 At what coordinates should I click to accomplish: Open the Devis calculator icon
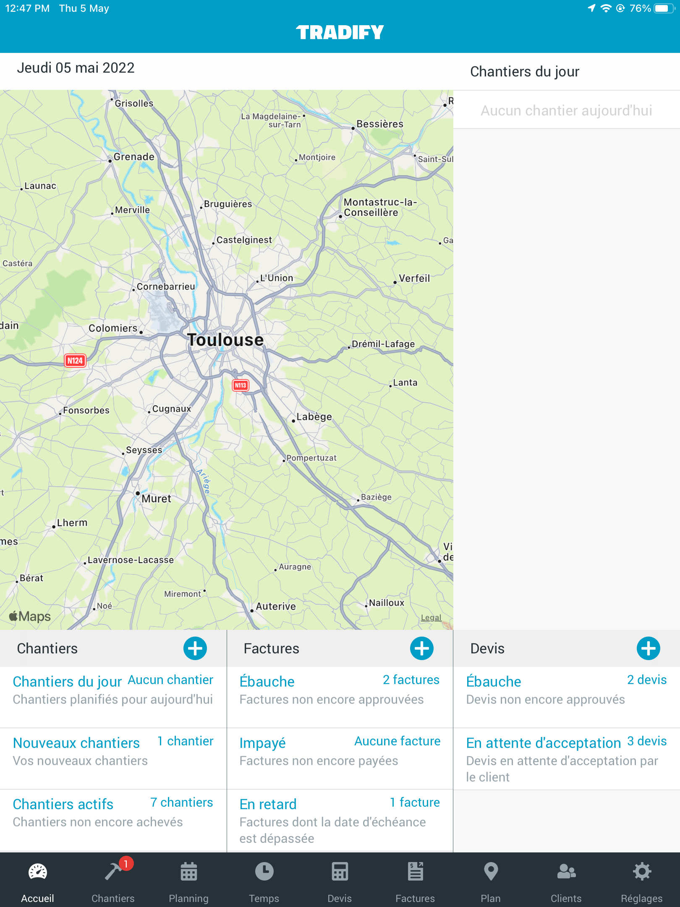(340, 872)
